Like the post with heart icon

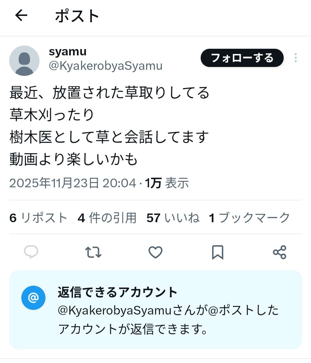pyautogui.click(x=155, y=252)
